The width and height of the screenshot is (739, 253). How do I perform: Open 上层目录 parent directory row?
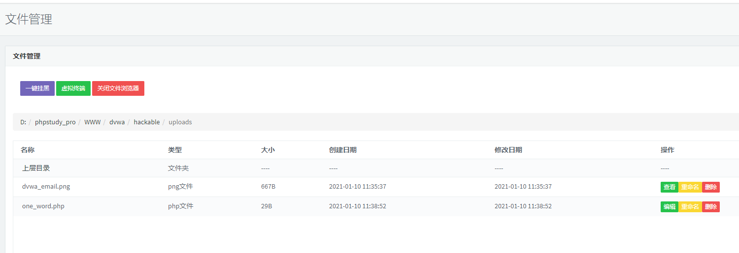(36, 168)
